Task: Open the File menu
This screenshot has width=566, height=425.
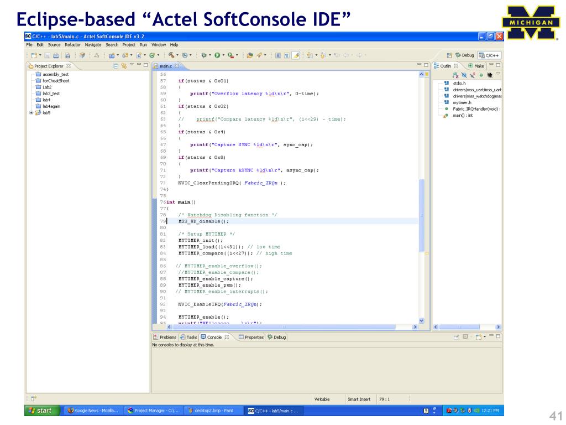Action: (x=29, y=45)
